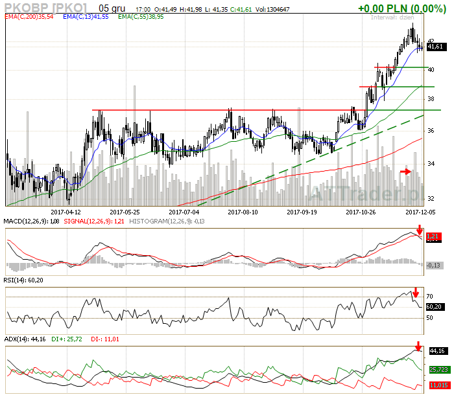Click the close price C:41,61 in header

click(x=241, y=10)
